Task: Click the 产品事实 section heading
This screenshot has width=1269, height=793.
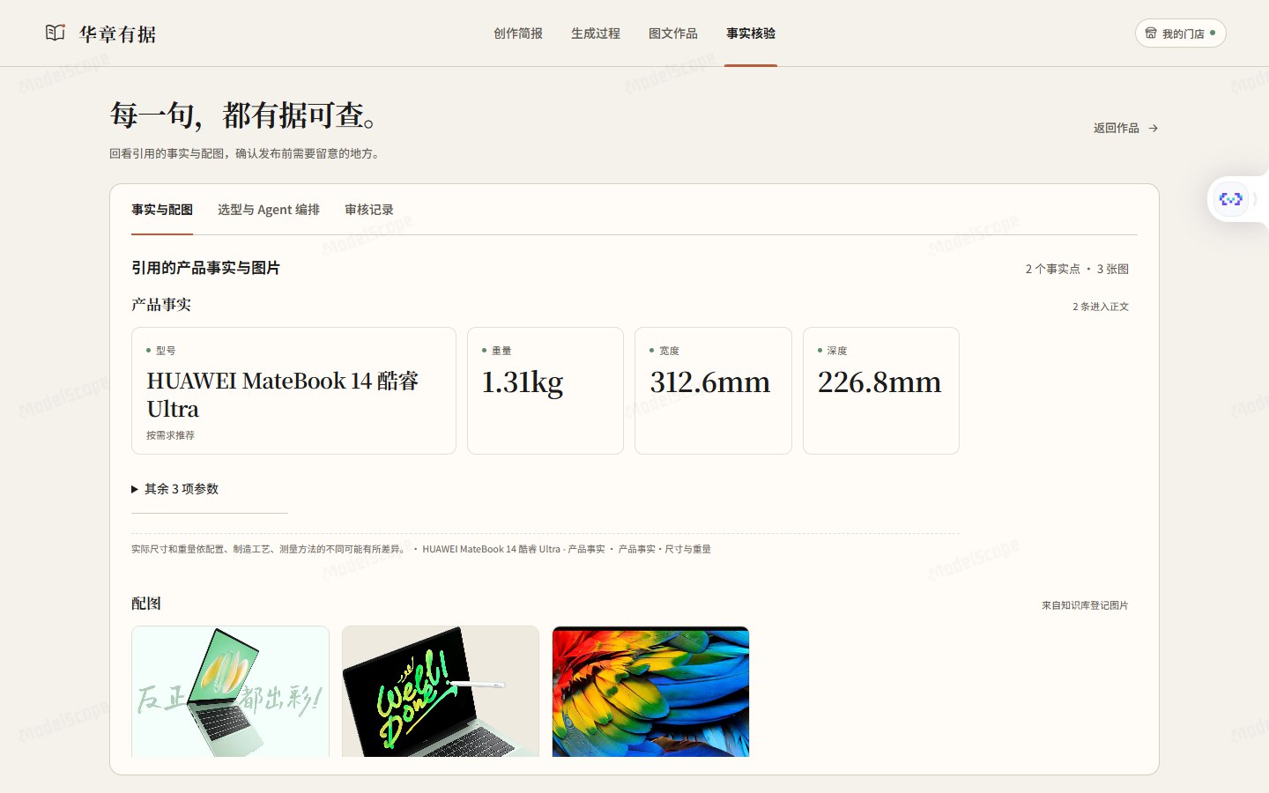Action: coord(161,305)
